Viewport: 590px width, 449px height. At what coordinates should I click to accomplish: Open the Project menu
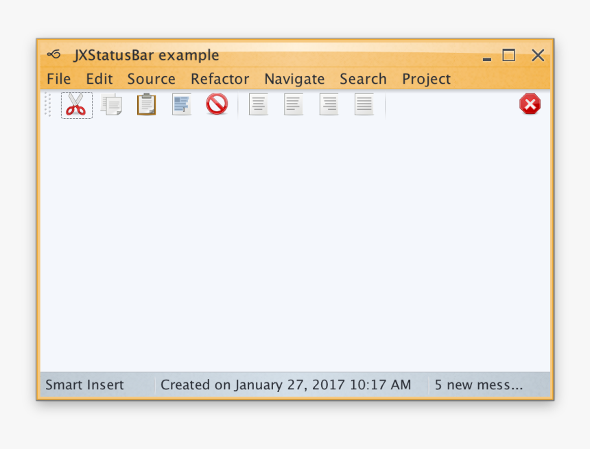pyautogui.click(x=426, y=79)
